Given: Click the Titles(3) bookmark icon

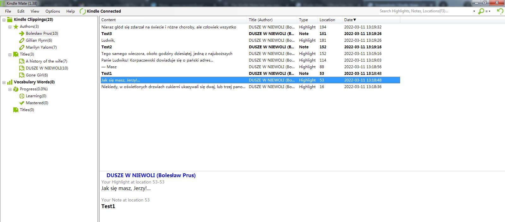Looking at the screenshot, I should (x=16, y=54).
